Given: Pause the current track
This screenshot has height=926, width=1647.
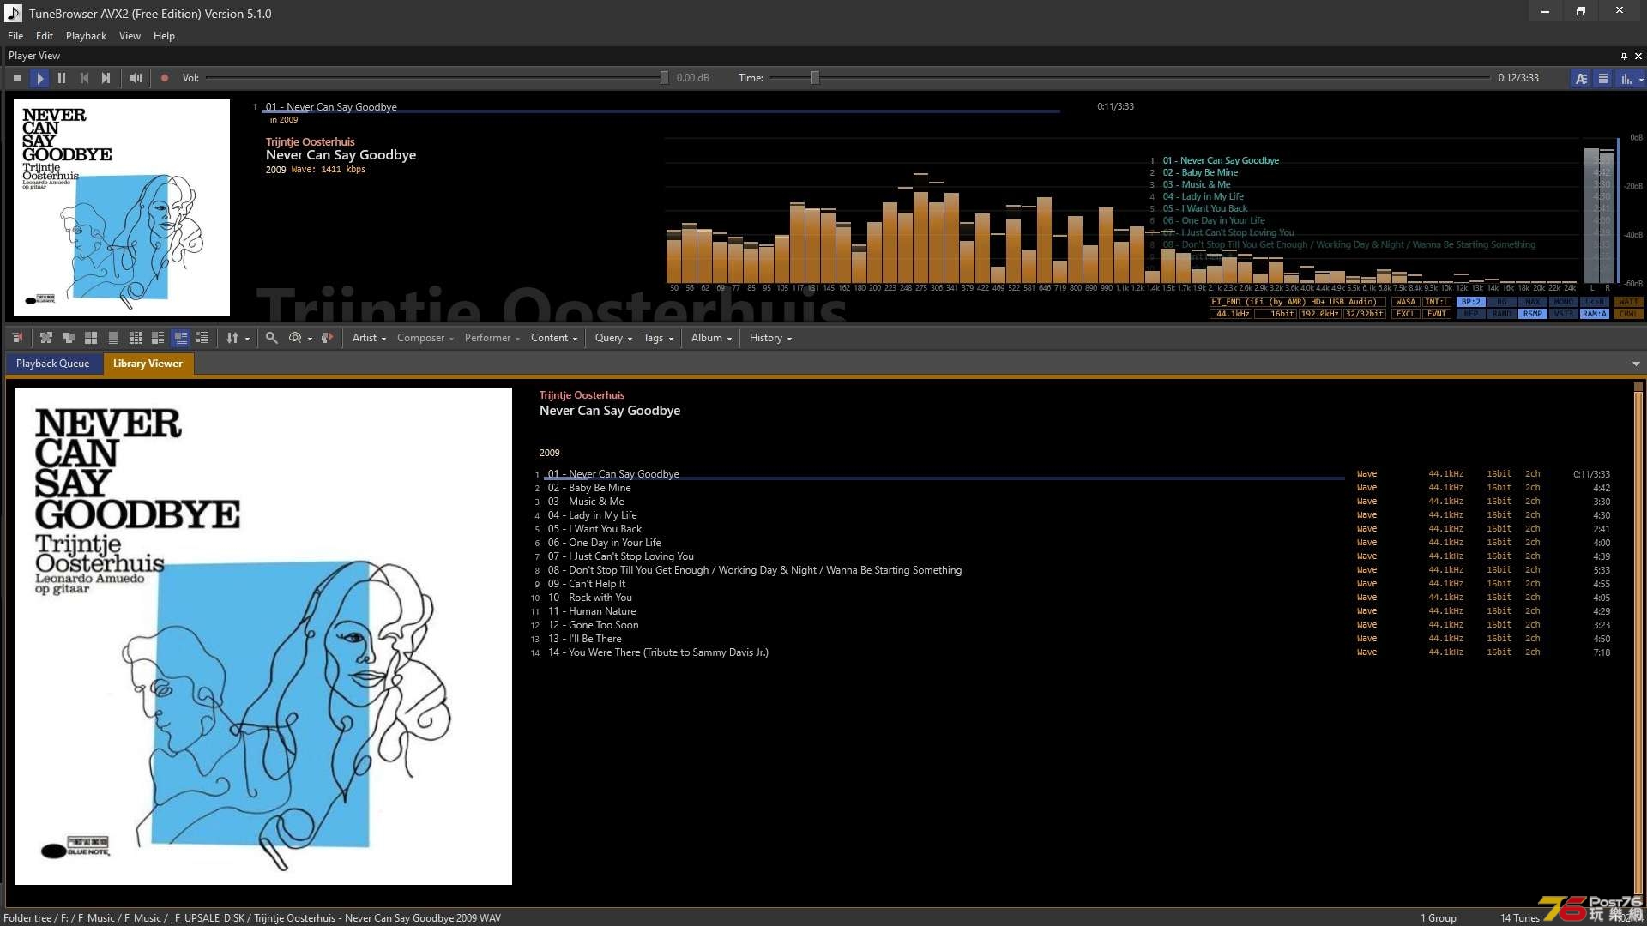Looking at the screenshot, I should point(62,78).
